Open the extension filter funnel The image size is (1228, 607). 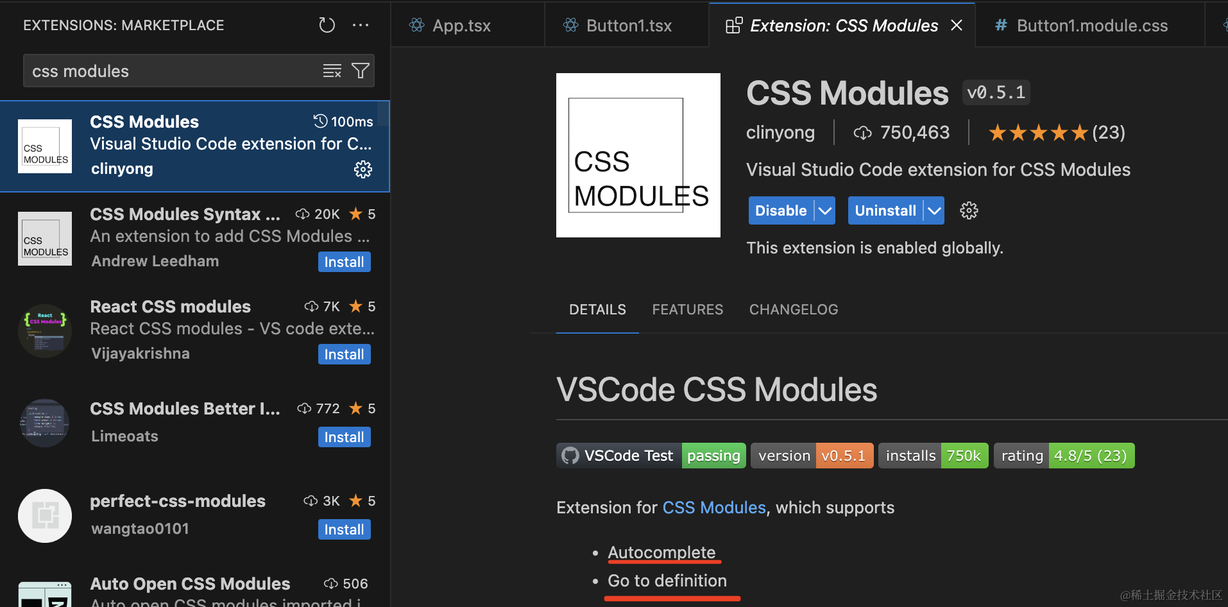(x=361, y=71)
